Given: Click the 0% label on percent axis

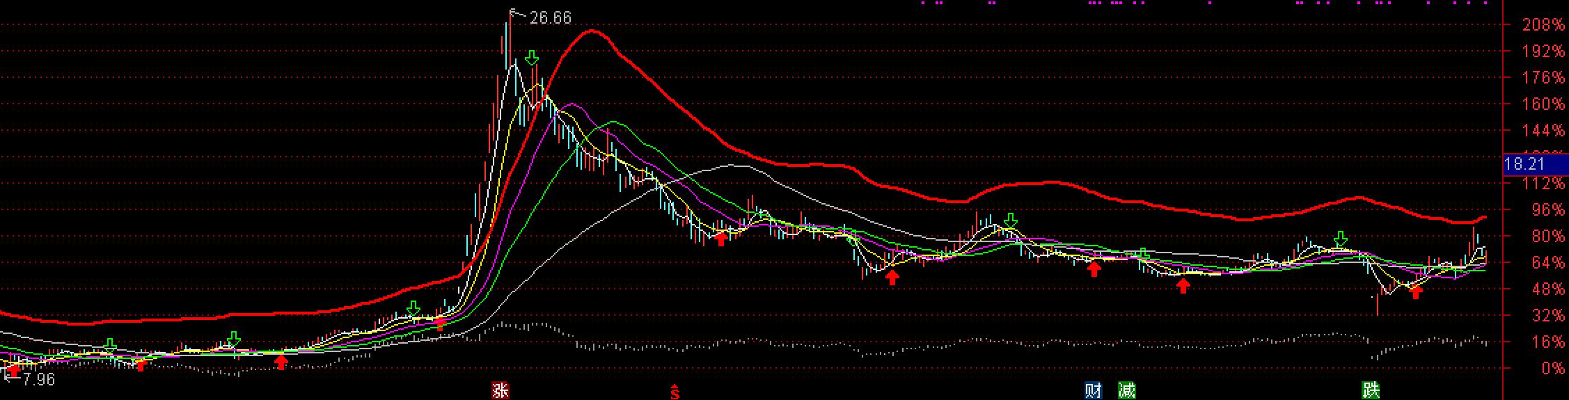Looking at the screenshot, I should (1546, 369).
